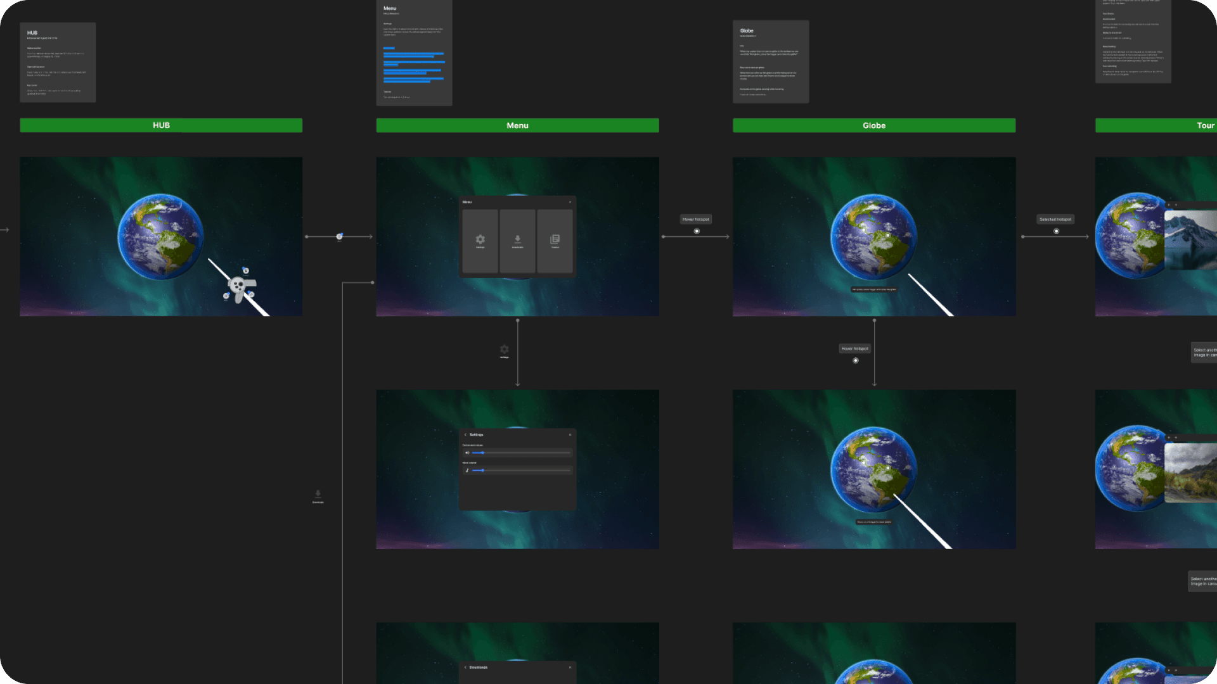This screenshot has height=684, width=1217.
Task: Click the Tutorial pages tile in Menu panel
Action: tap(555, 241)
